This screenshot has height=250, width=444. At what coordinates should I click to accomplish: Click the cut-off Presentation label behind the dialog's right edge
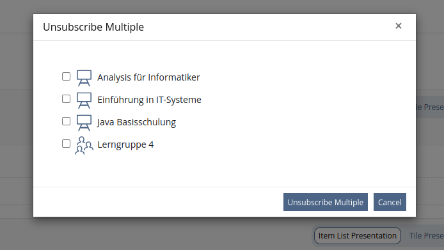coord(430,107)
